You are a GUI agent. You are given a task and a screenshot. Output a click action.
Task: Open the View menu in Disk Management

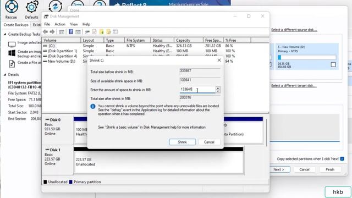74,24
